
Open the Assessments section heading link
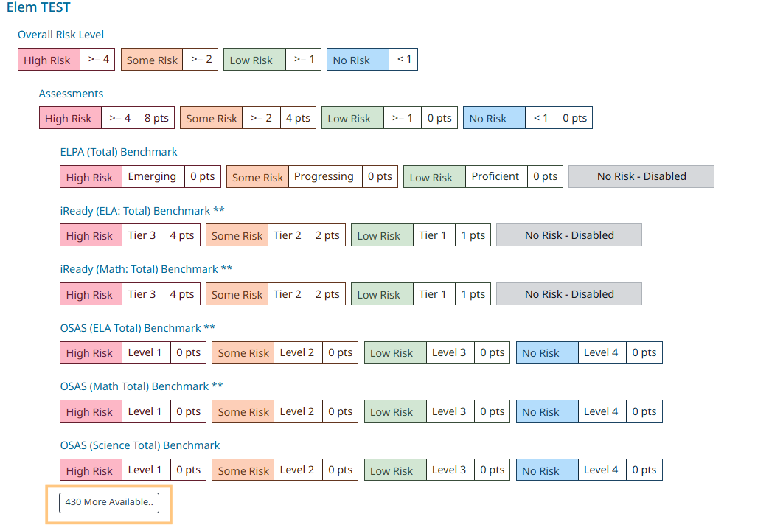tap(71, 94)
